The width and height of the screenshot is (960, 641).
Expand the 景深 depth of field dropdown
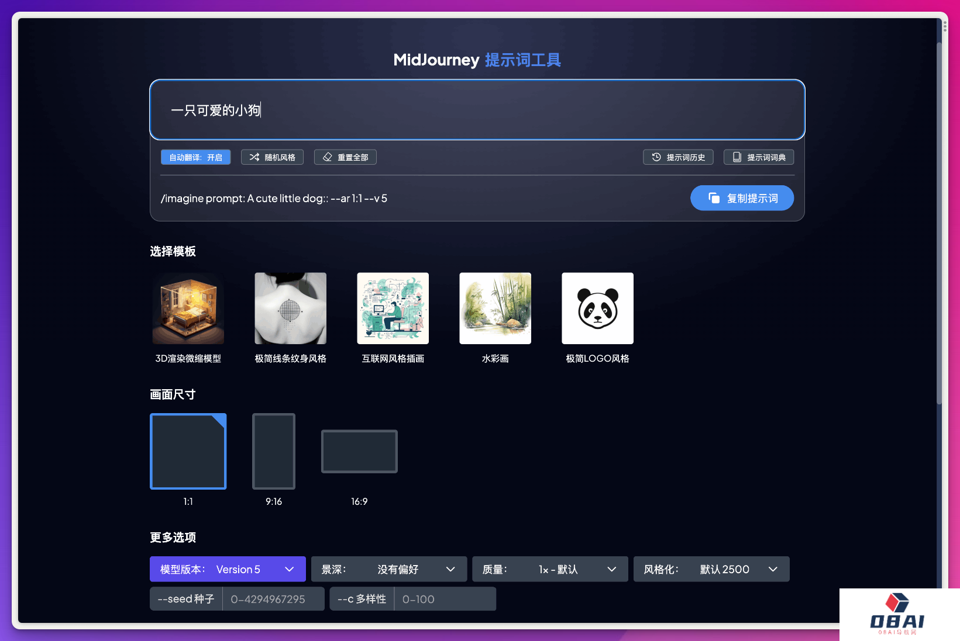coord(388,569)
